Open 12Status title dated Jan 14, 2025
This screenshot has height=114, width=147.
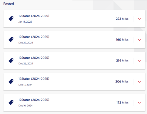click(x=34, y=16)
